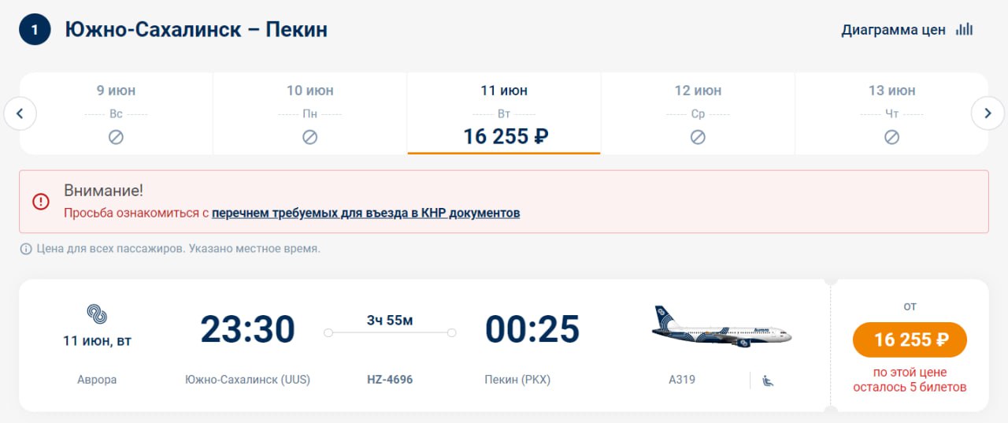
Task: Select the 11 июн date tab
Action: click(x=504, y=114)
